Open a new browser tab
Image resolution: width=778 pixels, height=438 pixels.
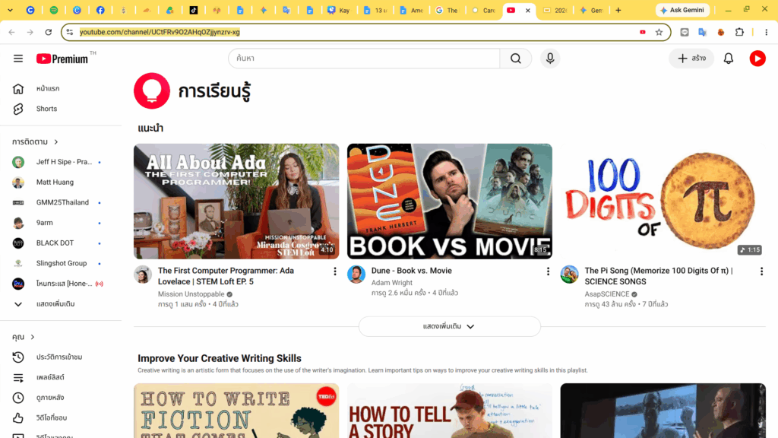(x=618, y=10)
